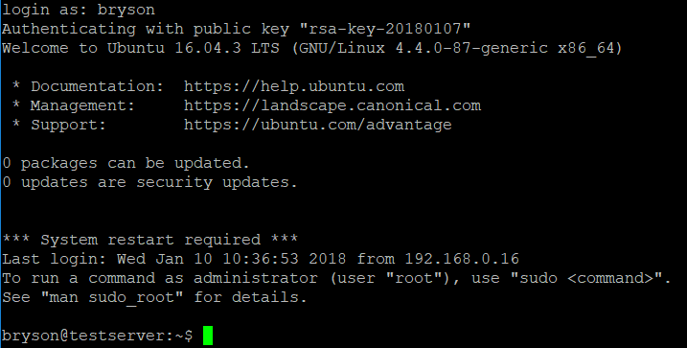Click the "Welcome to Ubuntu 16.04.3 LTS" text

tap(141, 48)
